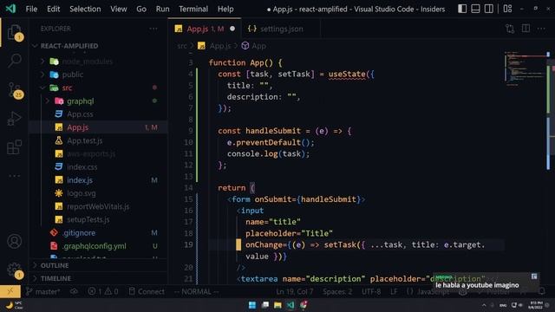Open App.css in the explorer
This screenshot has width=555, height=312.
click(80, 114)
